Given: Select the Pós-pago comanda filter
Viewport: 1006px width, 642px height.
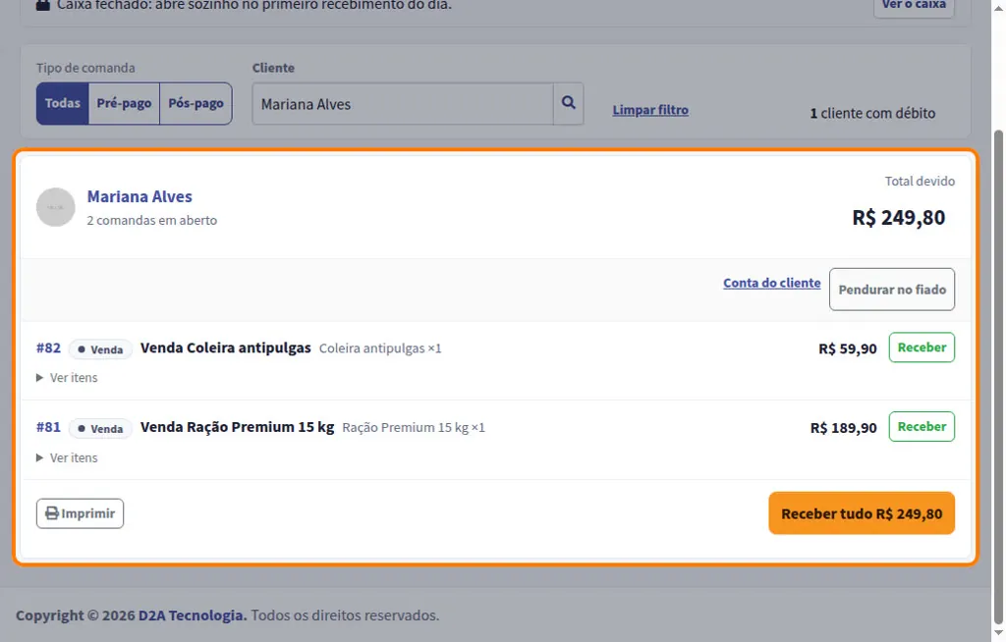Looking at the screenshot, I should pyautogui.click(x=196, y=103).
